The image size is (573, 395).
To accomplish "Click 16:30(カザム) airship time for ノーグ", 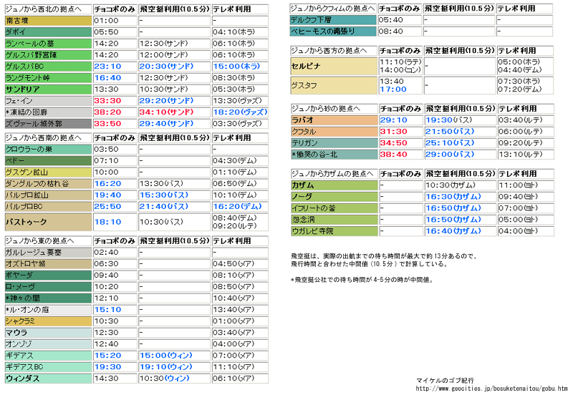I will click(453, 197).
